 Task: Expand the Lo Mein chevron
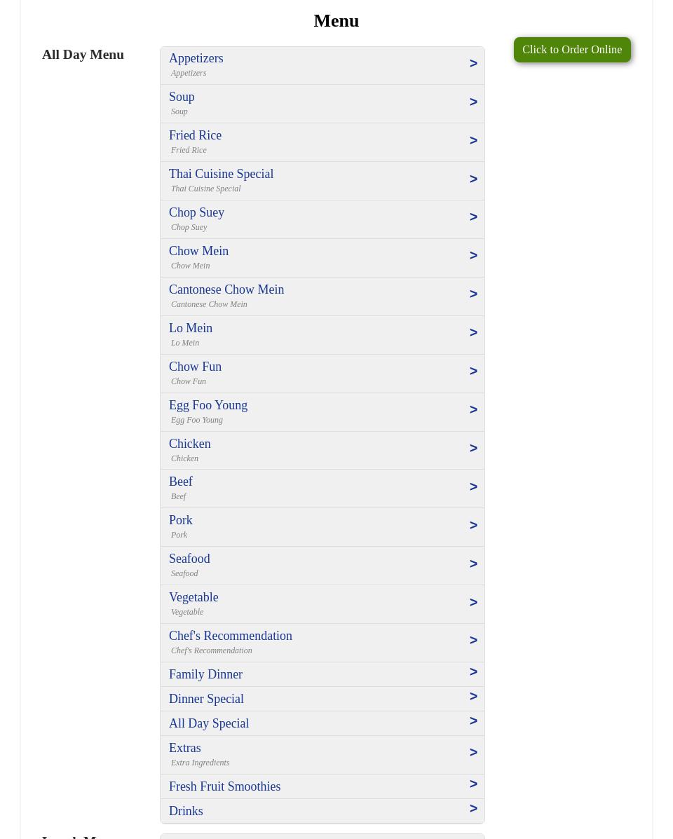pos(473,333)
